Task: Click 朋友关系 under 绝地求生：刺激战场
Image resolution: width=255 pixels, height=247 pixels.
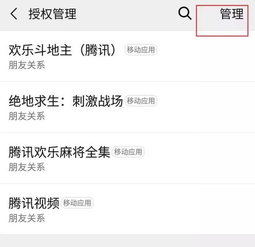Action: tap(27, 116)
